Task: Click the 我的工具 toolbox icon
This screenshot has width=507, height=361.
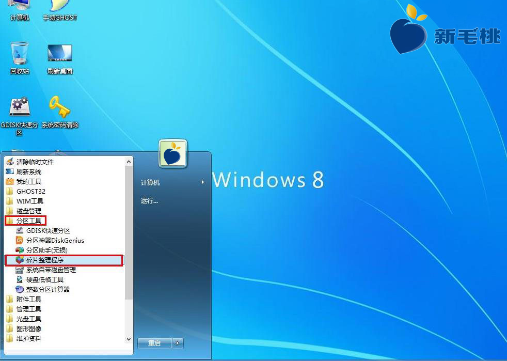Action: pos(10,181)
